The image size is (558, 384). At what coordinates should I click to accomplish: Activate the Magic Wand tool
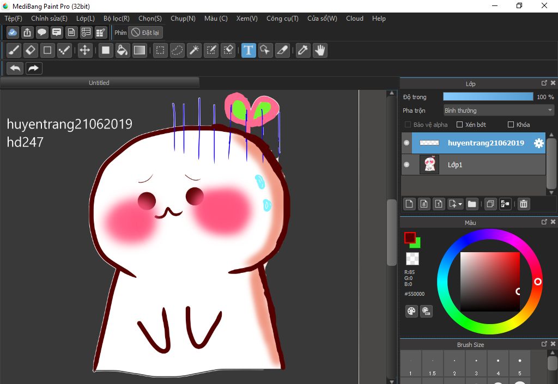194,51
